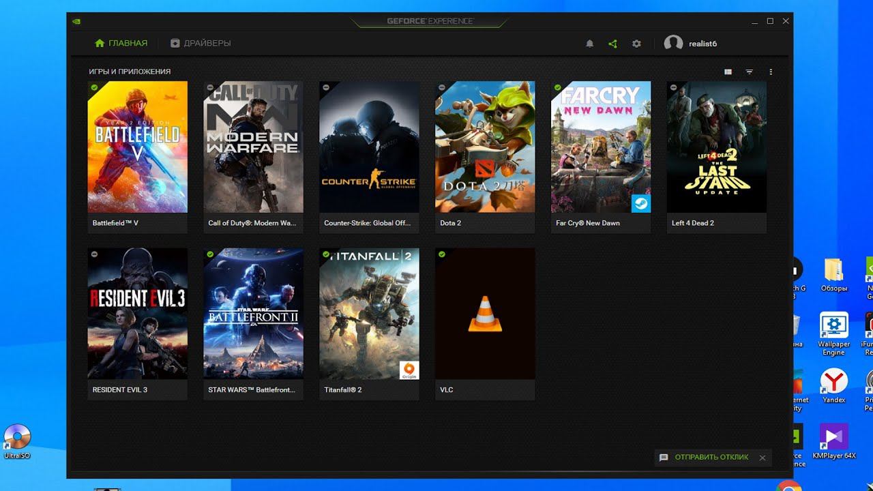Select the Battlefield V cover art

tap(138, 147)
